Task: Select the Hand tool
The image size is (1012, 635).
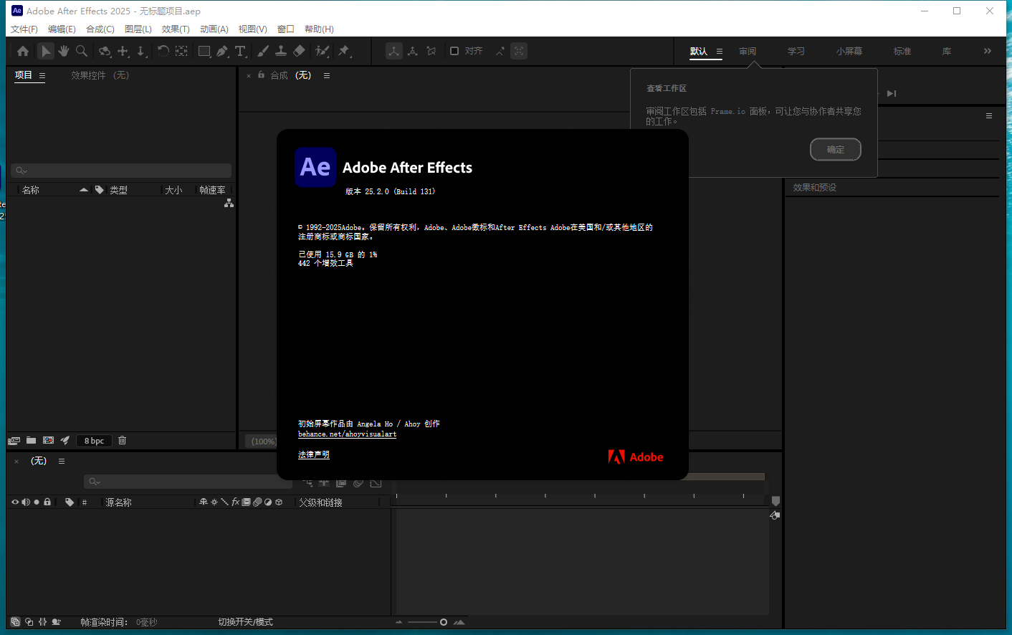Action: [x=64, y=51]
